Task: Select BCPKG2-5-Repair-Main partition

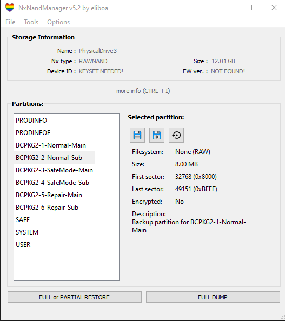Action: point(49,195)
